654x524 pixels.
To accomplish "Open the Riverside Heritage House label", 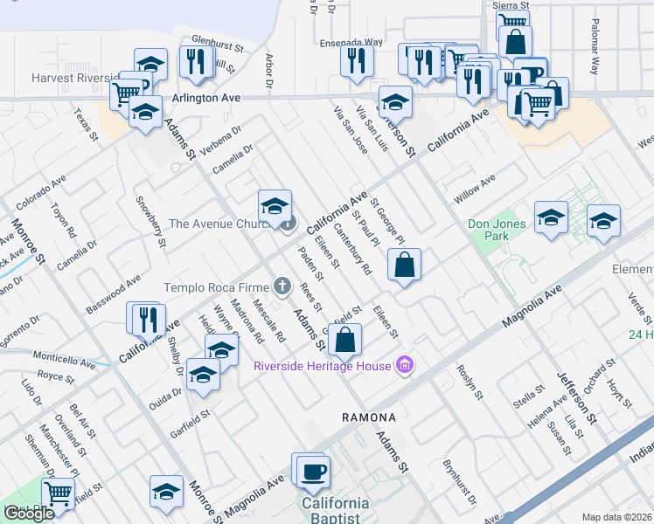I will click(323, 366).
